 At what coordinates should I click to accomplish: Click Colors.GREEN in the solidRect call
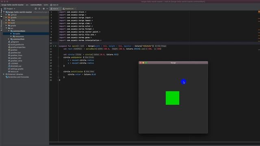click(133, 49)
